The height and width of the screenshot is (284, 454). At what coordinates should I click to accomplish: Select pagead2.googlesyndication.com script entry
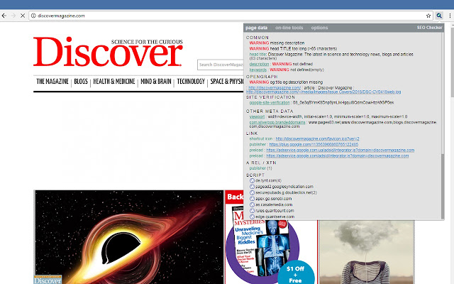pos(284,187)
